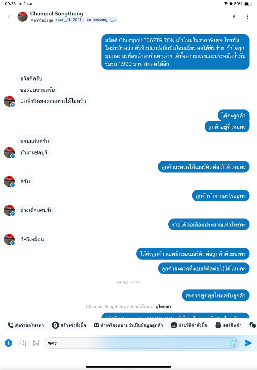Tap the blue plus attachment icon

(8, 343)
